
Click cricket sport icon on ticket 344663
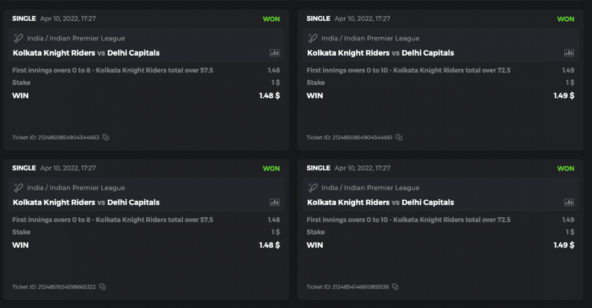pyautogui.click(x=18, y=38)
